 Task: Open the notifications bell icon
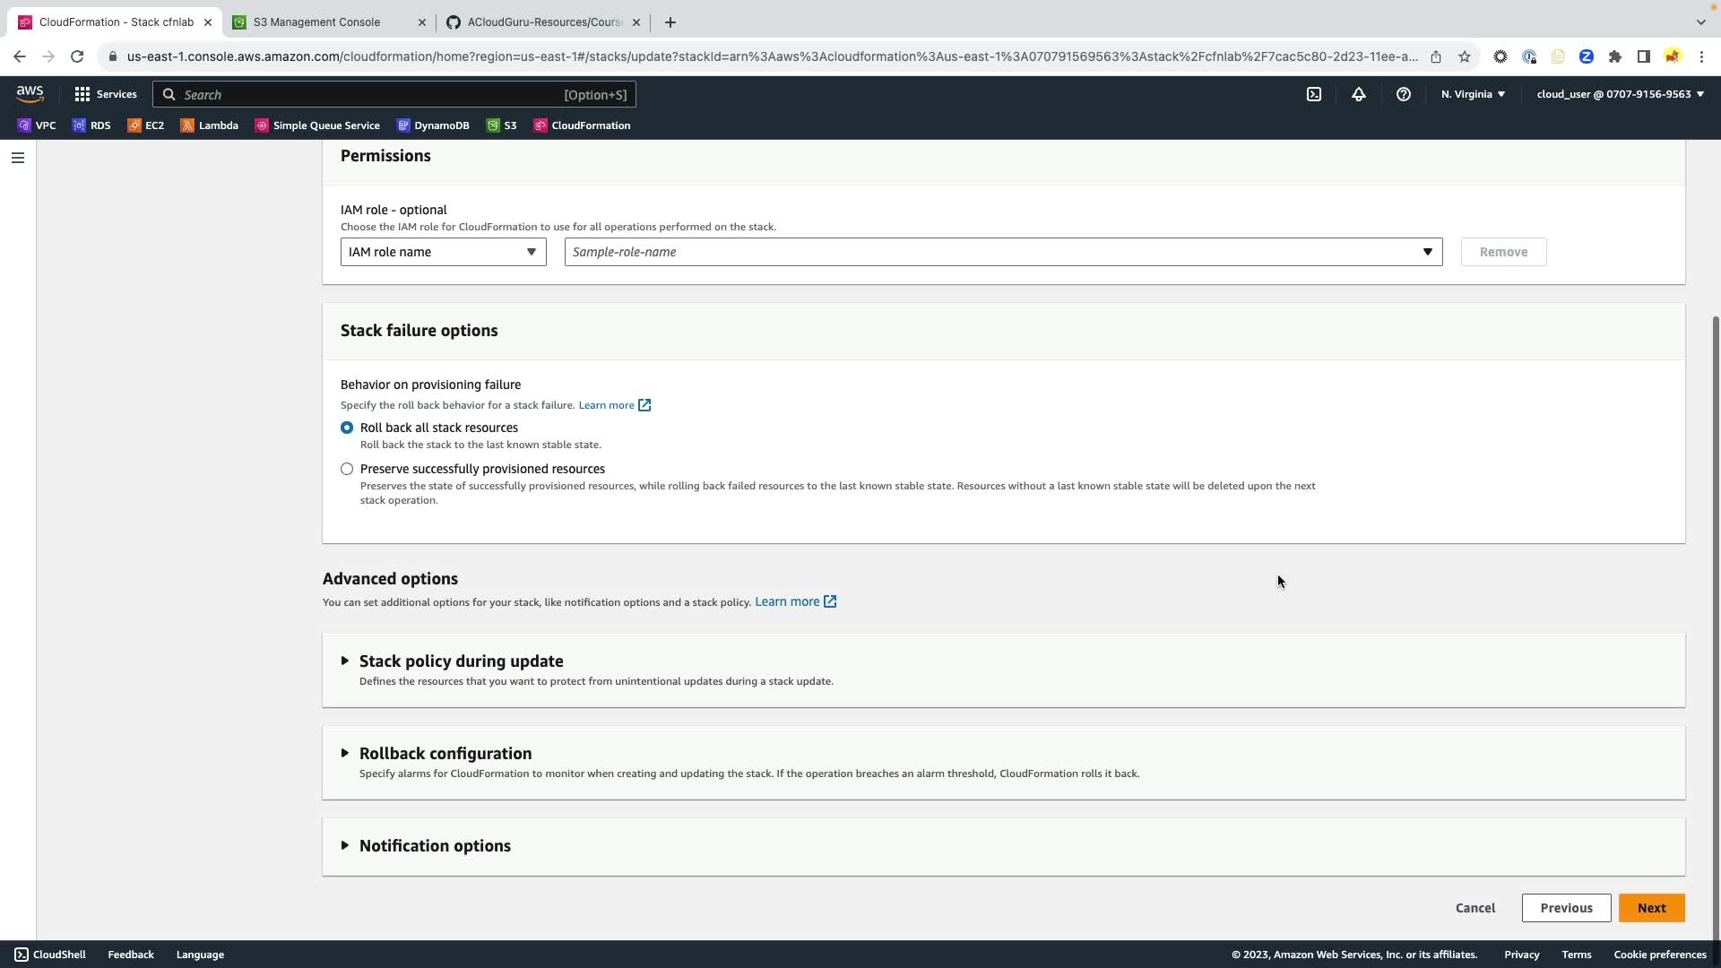(1358, 94)
